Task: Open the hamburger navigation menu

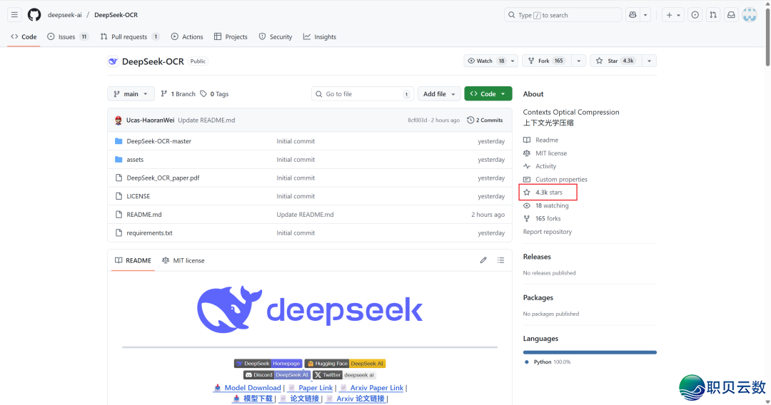Action: (14, 15)
